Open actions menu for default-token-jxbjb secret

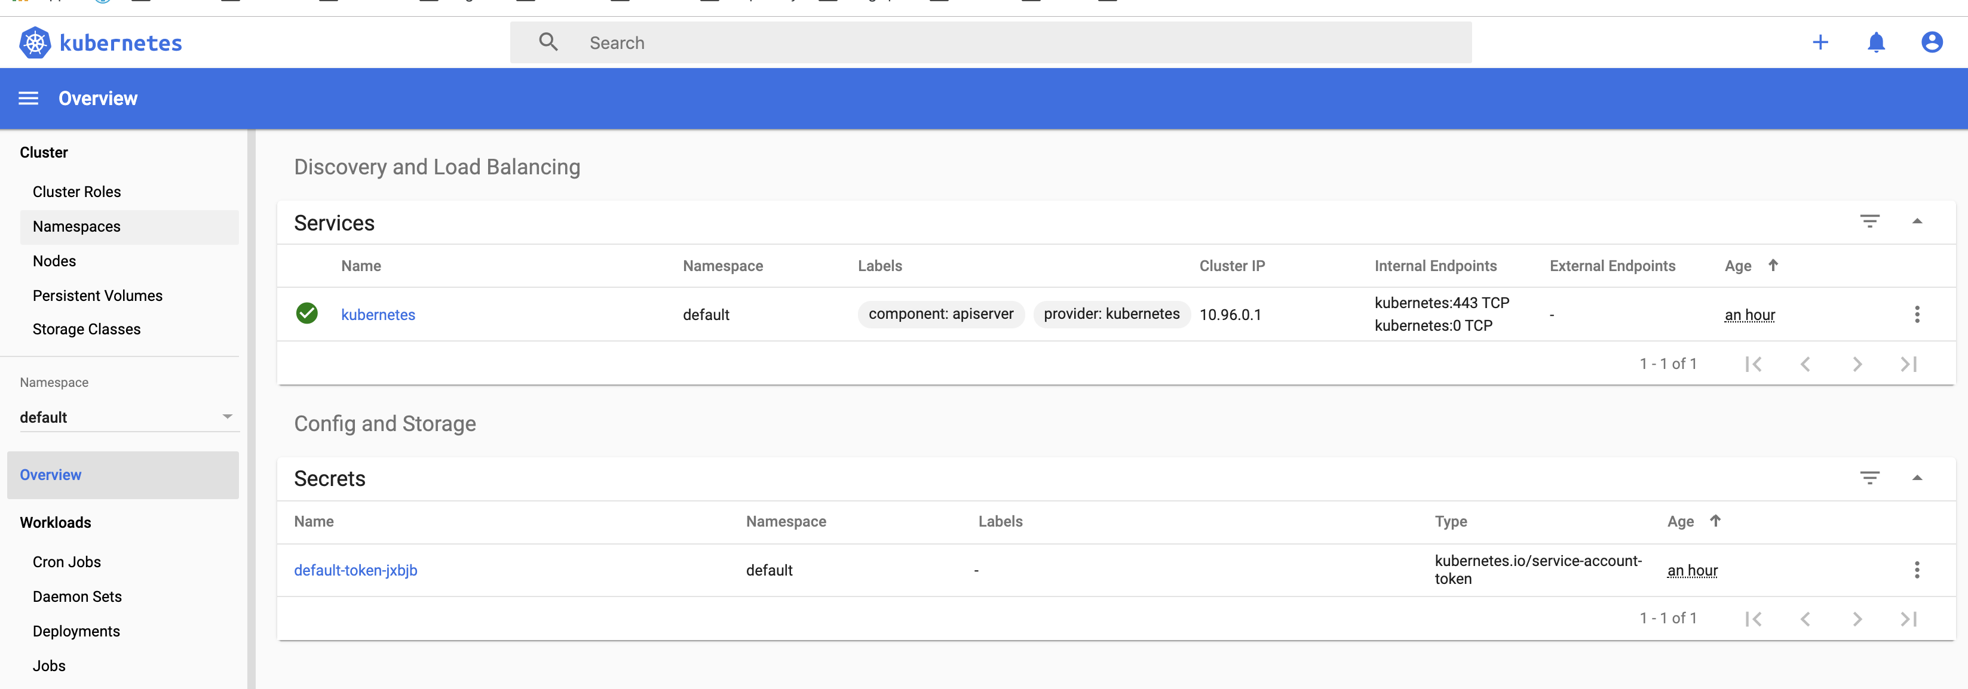1916,570
